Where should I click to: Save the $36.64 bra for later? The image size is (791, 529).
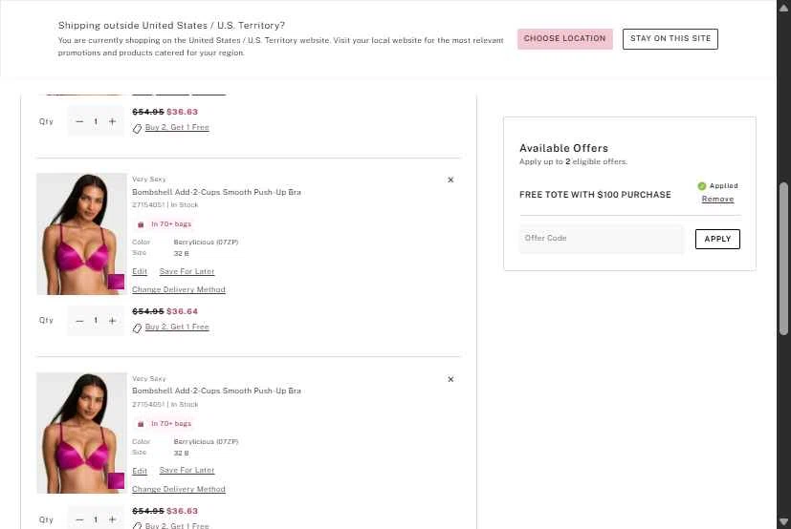click(187, 272)
